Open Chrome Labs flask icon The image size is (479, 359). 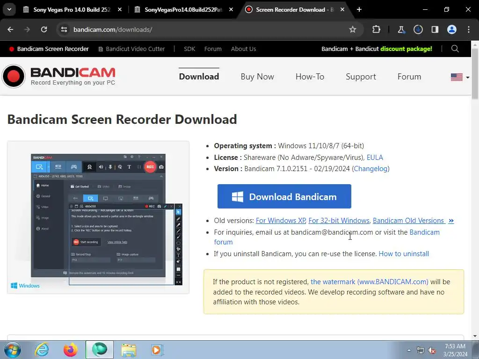[401, 29]
